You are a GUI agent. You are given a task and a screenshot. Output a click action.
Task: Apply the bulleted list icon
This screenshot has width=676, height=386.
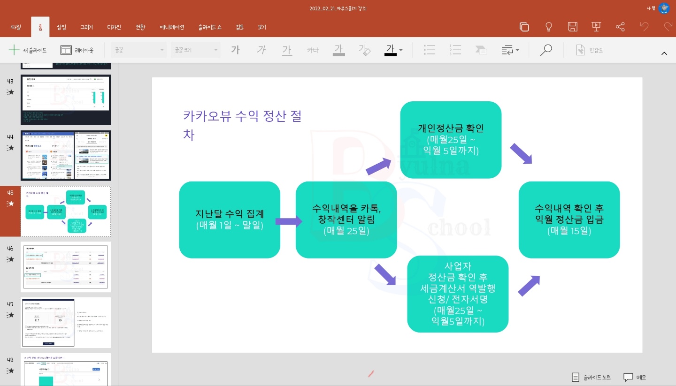(430, 50)
